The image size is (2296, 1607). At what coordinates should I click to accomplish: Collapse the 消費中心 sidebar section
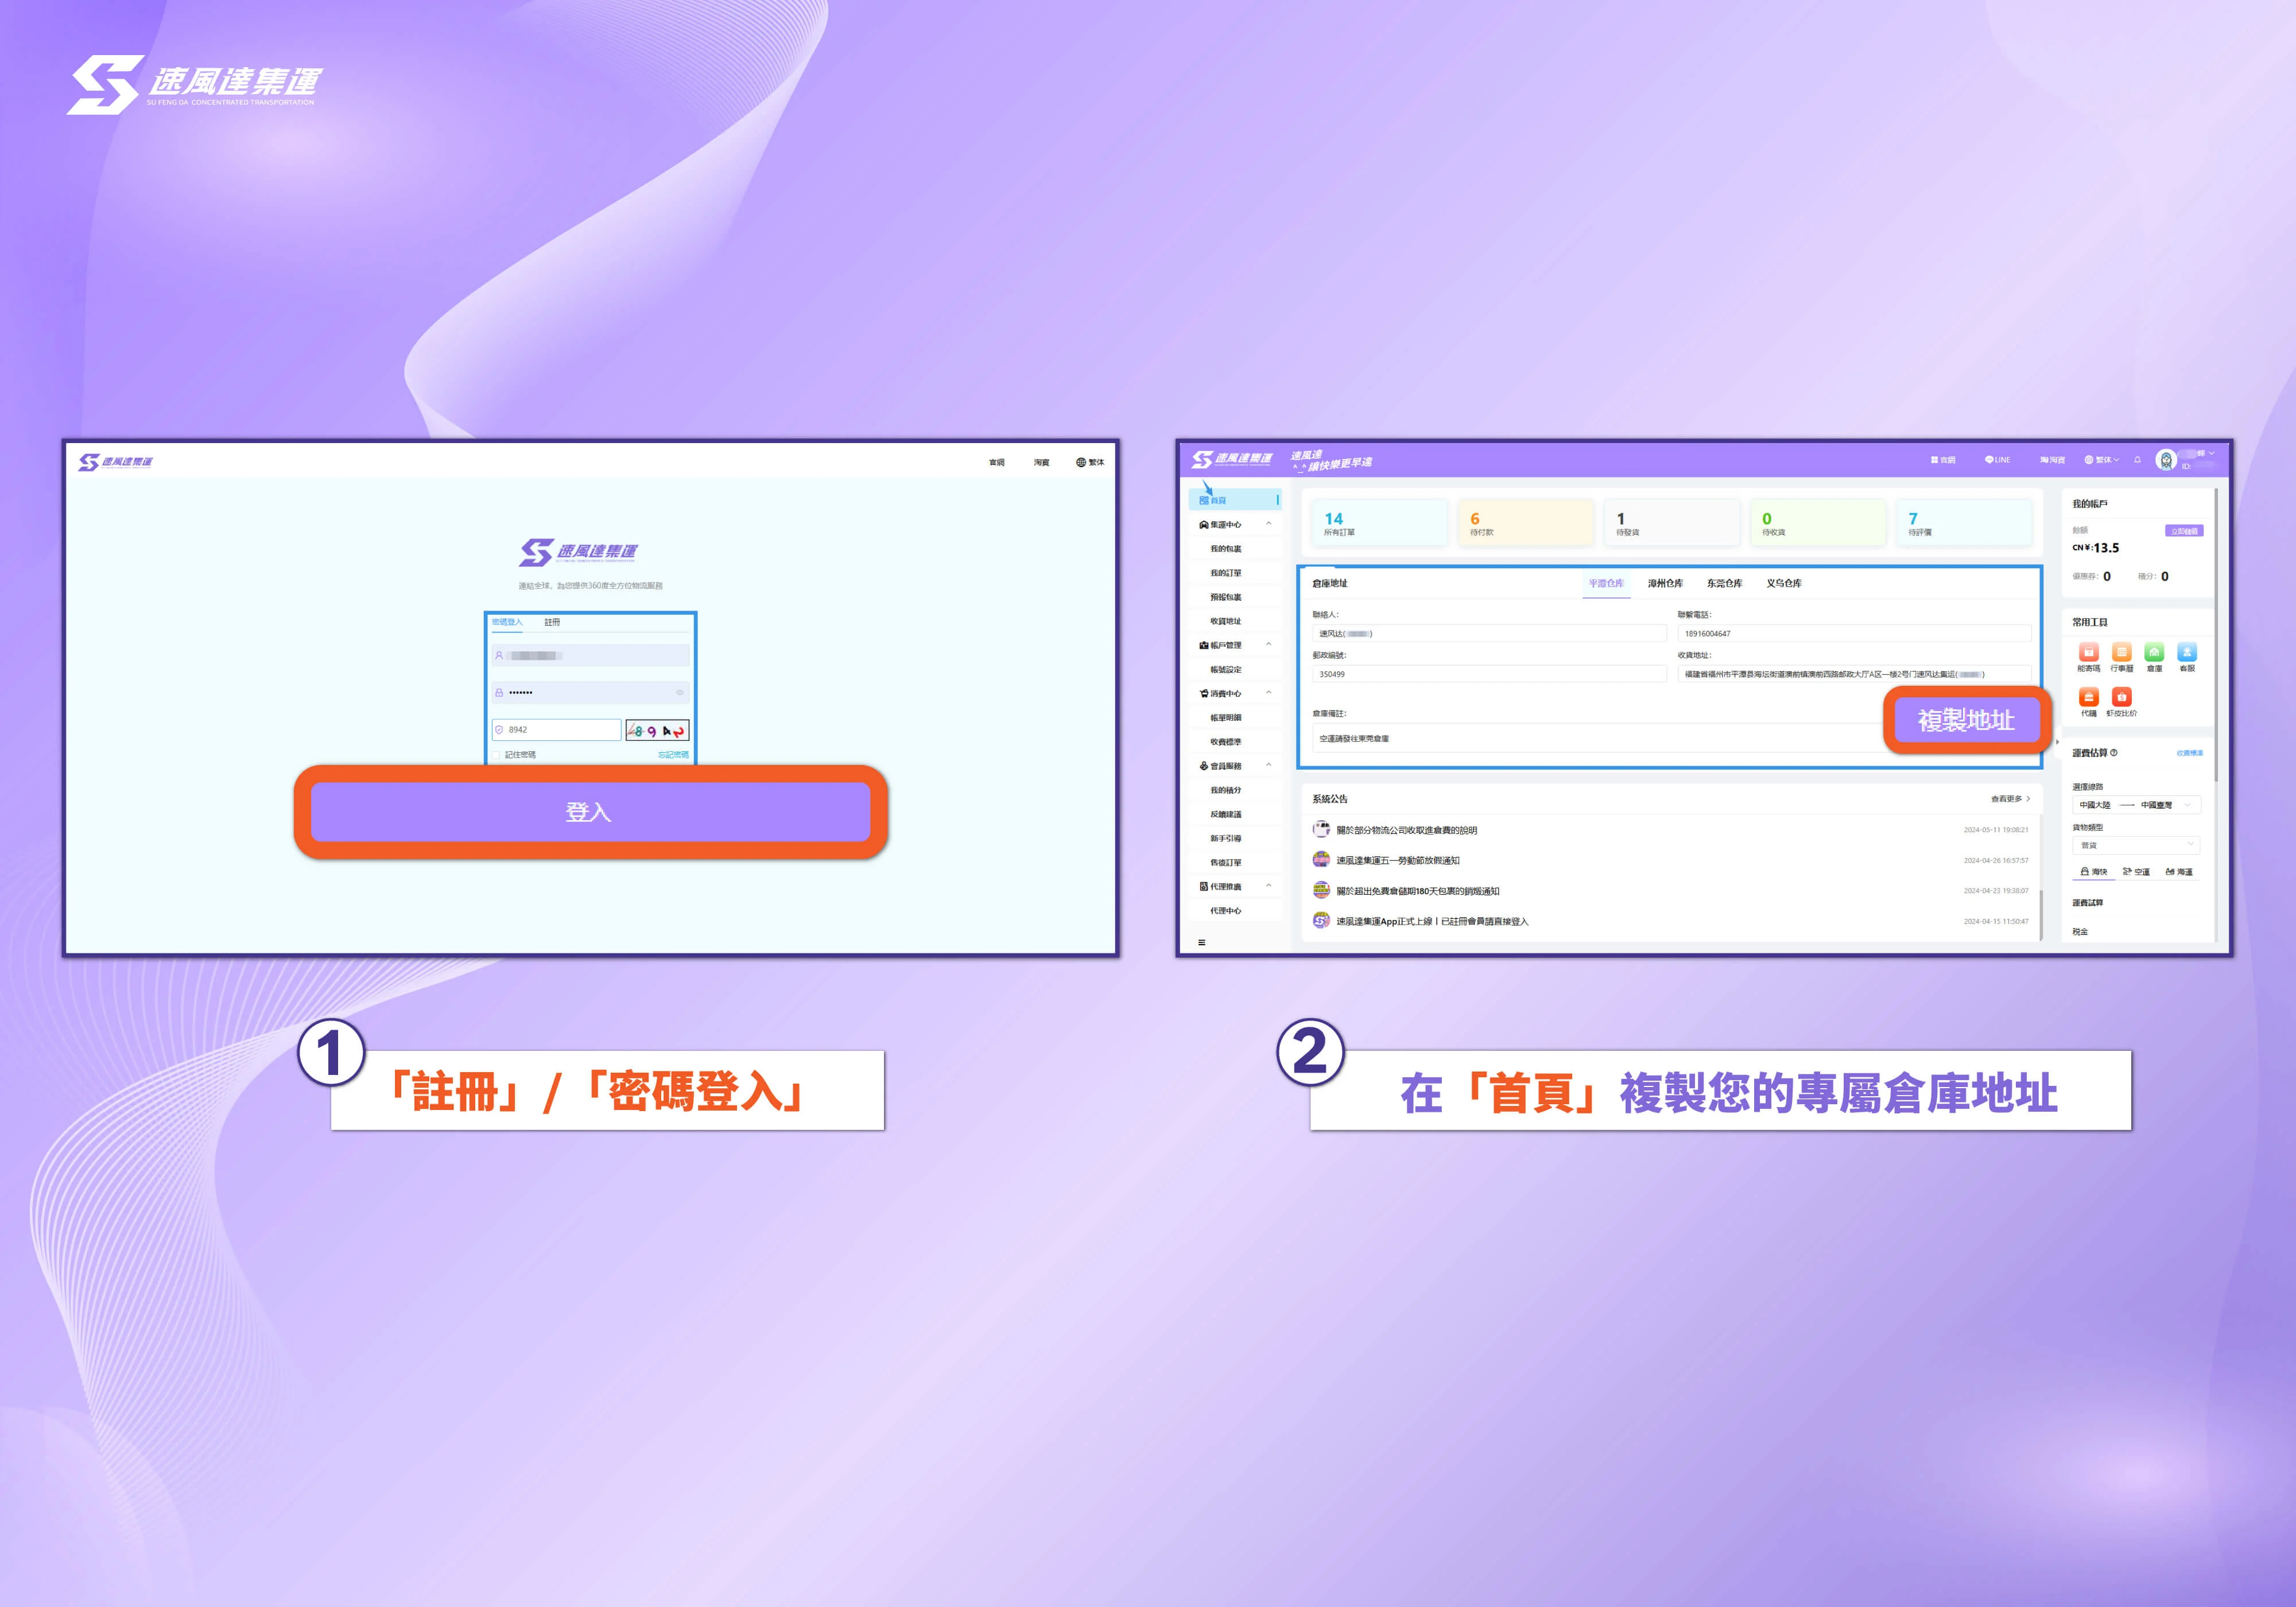click(x=1269, y=693)
